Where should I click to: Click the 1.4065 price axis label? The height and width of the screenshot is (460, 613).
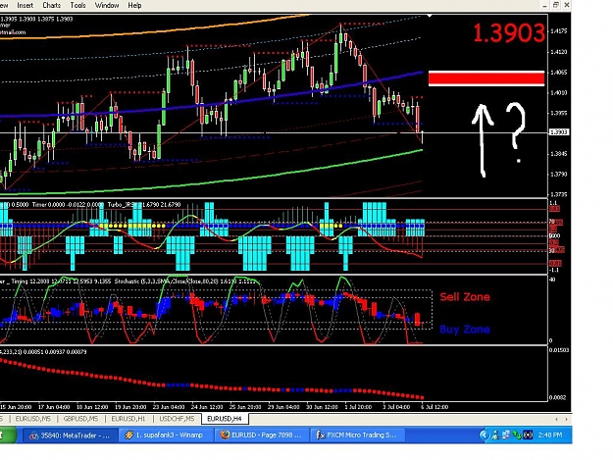559,73
